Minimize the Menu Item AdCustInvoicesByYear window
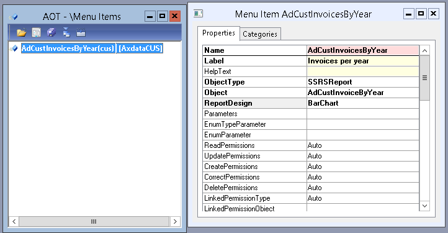Image resolution: width=448 pixels, height=233 pixels. [409, 14]
